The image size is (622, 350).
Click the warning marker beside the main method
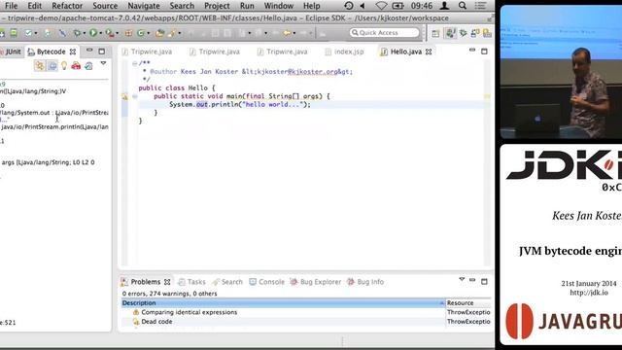(124, 96)
